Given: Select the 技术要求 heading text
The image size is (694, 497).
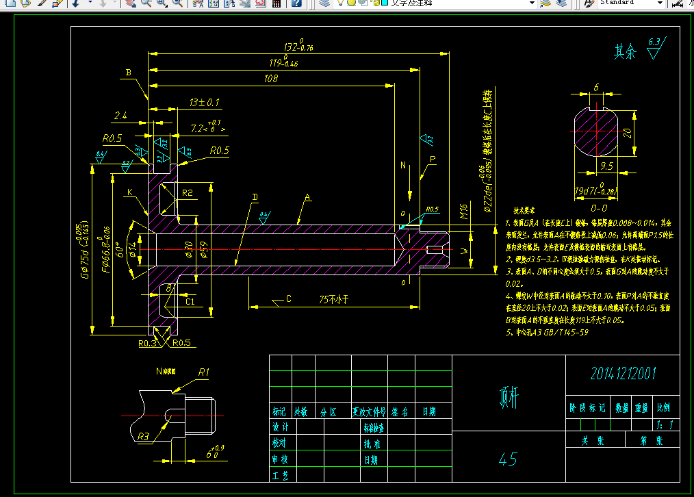Looking at the screenshot, I should click(524, 211).
